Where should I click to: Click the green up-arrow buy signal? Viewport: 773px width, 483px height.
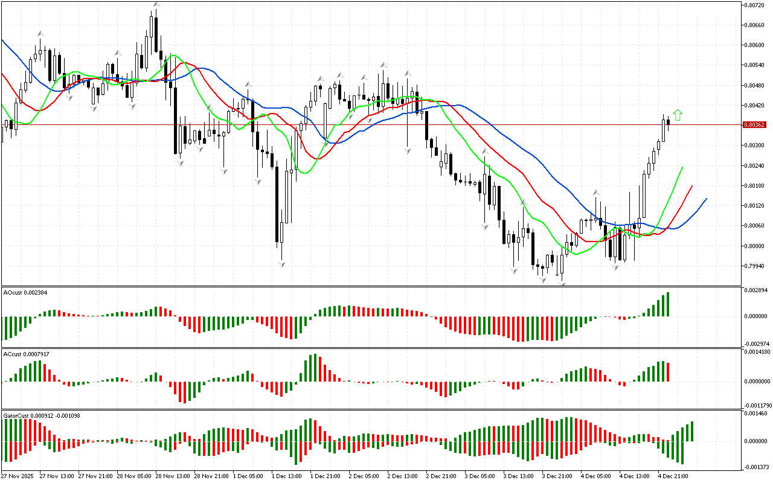[x=678, y=115]
